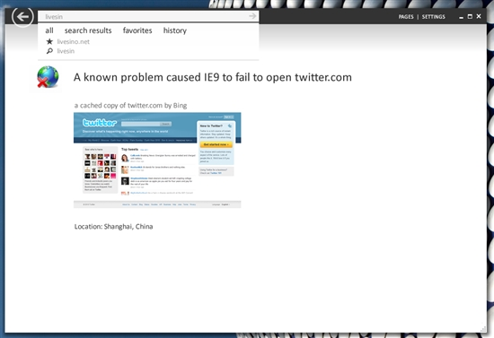Open the SETTINGS menu
Image resolution: width=494 pixels, height=338 pixels.
pyautogui.click(x=434, y=17)
